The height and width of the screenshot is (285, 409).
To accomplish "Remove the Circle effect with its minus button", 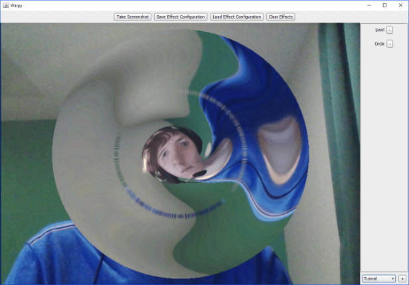I will (390, 44).
